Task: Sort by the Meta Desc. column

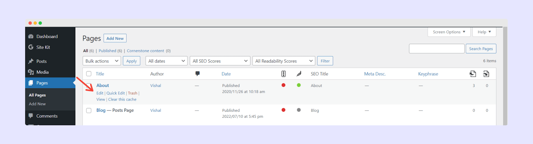Action: [x=375, y=74]
